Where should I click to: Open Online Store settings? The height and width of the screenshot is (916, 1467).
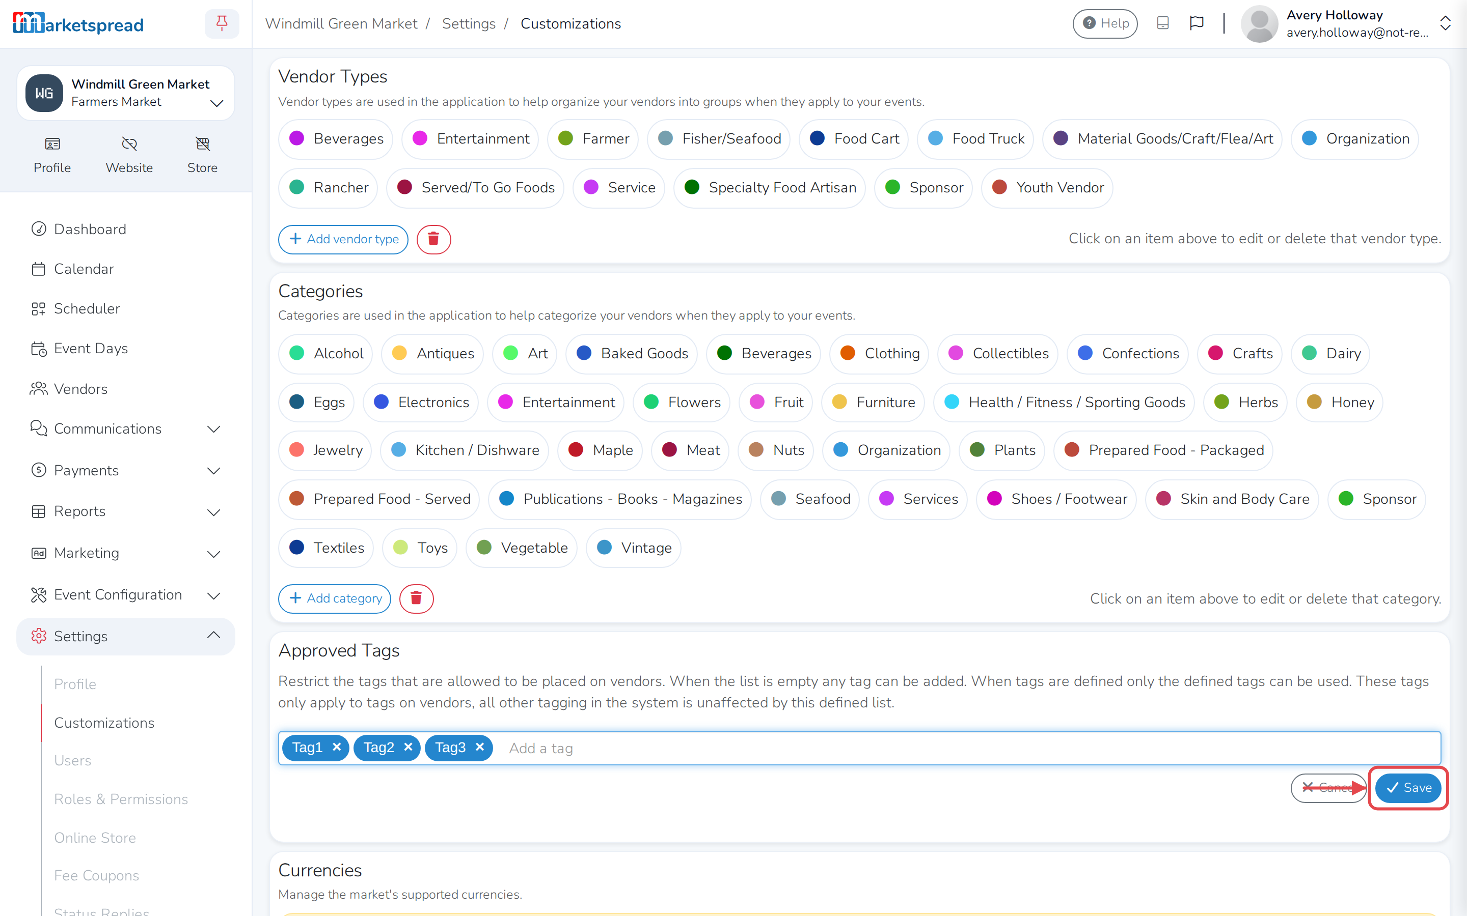(x=95, y=838)
